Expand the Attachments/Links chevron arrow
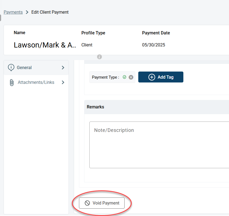This screenshot has height=216, width=229. point(63,82)
